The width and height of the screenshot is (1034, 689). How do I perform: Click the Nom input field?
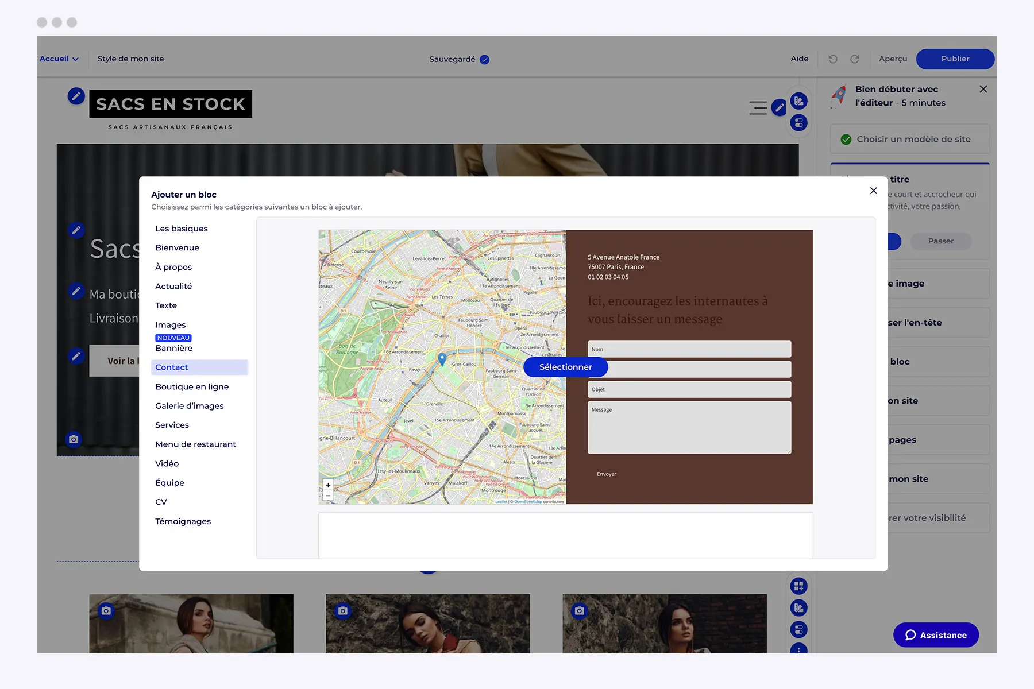[689, 349]
